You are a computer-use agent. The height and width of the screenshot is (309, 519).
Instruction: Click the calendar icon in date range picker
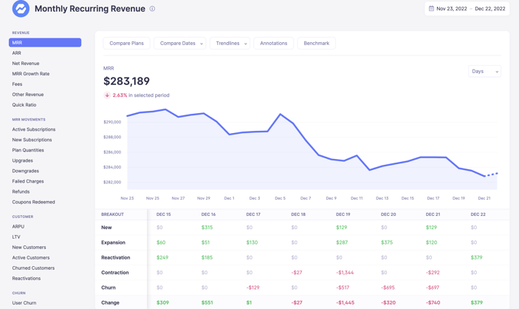pos(431,9)
